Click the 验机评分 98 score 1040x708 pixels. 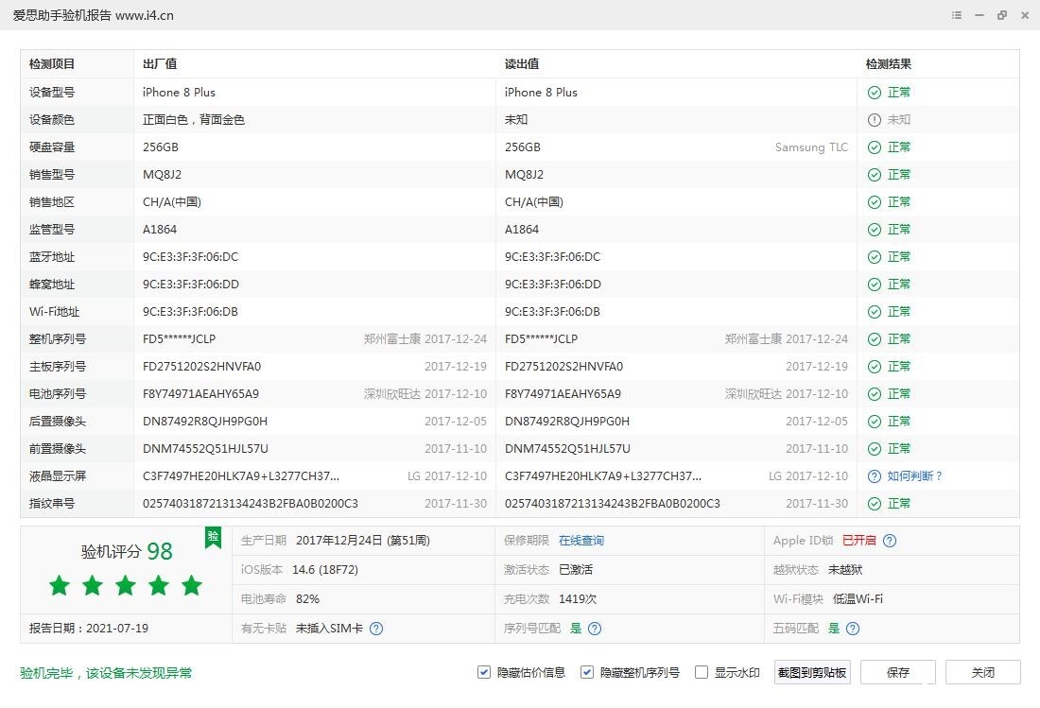click(127, 551)
